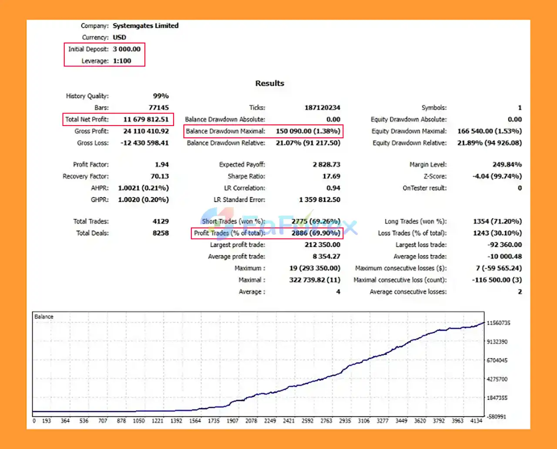Click the Gross Loss value

click(x=144, y=143)
